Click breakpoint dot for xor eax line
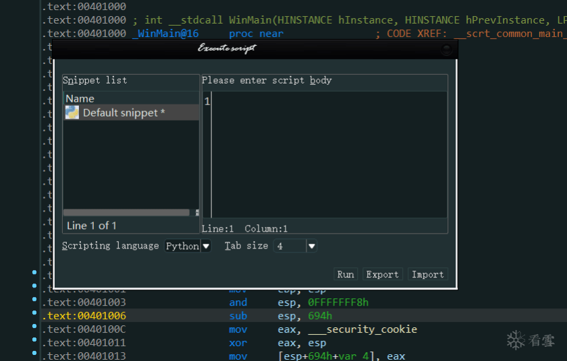 pyautogui.click(x=34, y=339)
